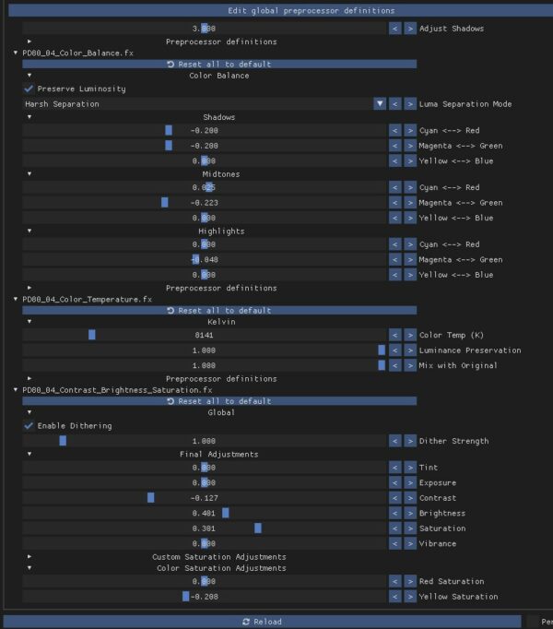The height and width of the screenshot is (629, 553).
Task: Decrease Yellow Saturation with left arrow
Action: coord(394,597)
